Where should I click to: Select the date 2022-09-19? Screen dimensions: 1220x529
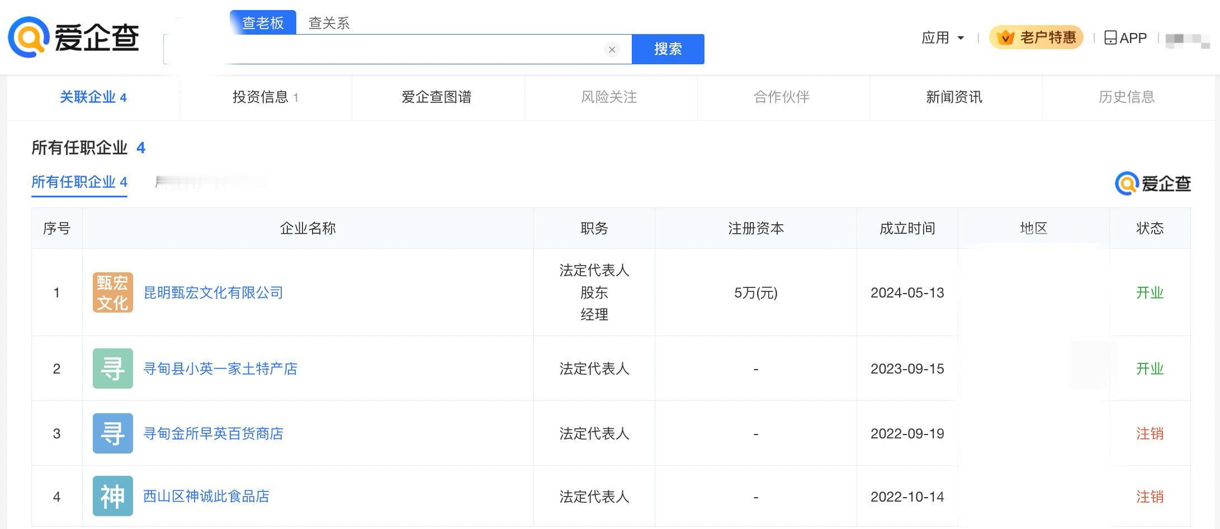[907, 433]
